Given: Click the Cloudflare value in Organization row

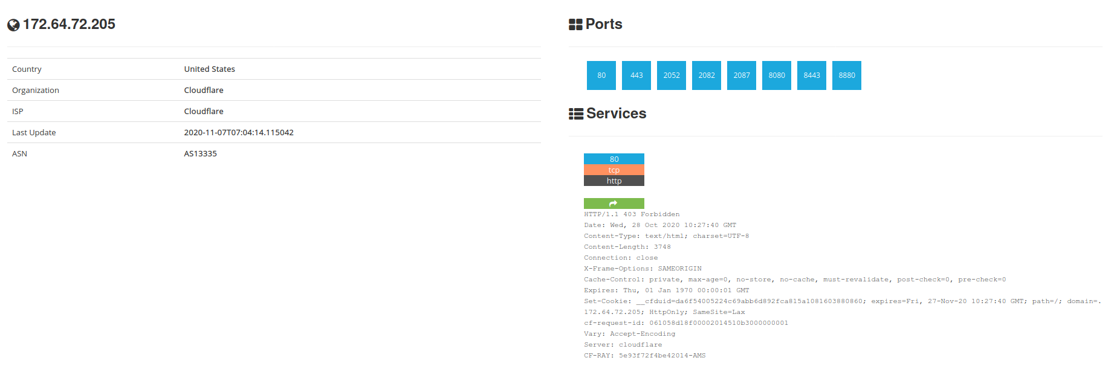Looking at the screenshot, I should [204, 91].
